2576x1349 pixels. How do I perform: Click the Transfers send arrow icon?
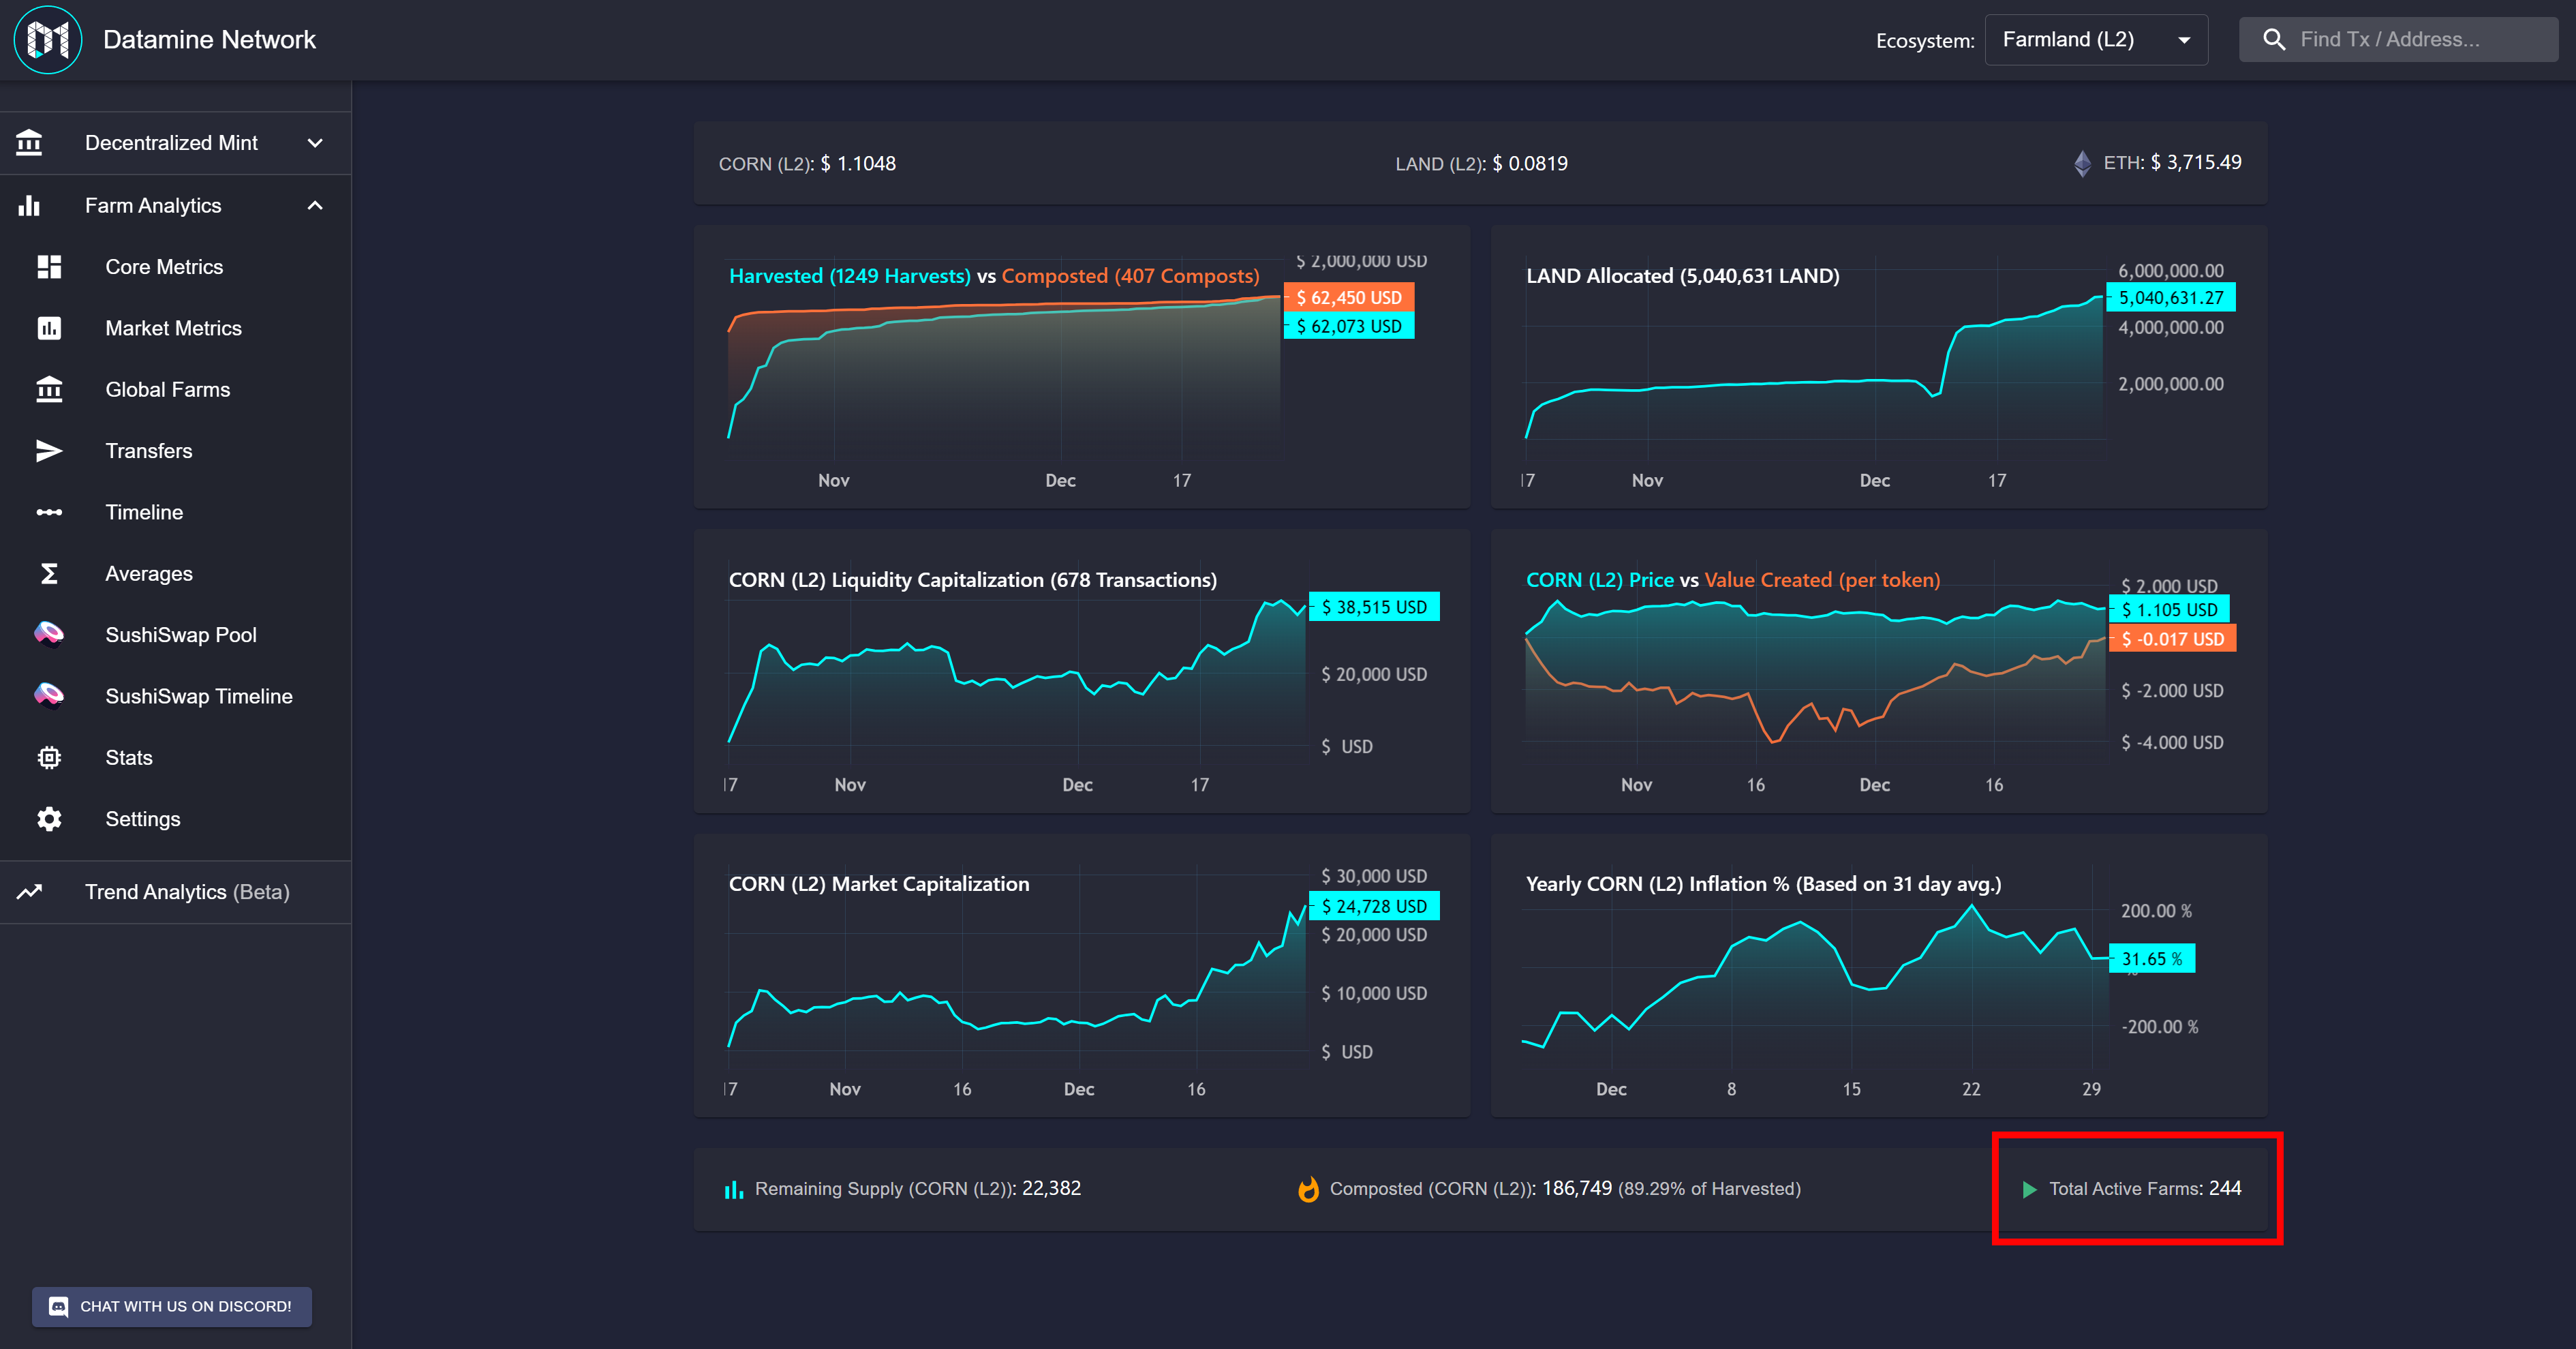[49, 451]
